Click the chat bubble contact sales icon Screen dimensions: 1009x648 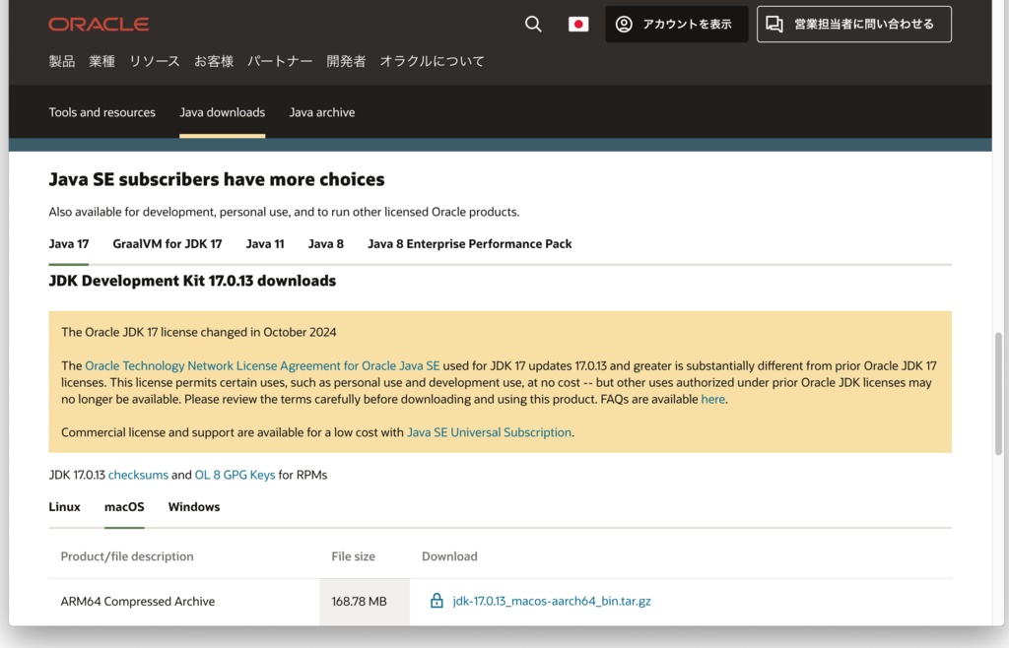774,25
